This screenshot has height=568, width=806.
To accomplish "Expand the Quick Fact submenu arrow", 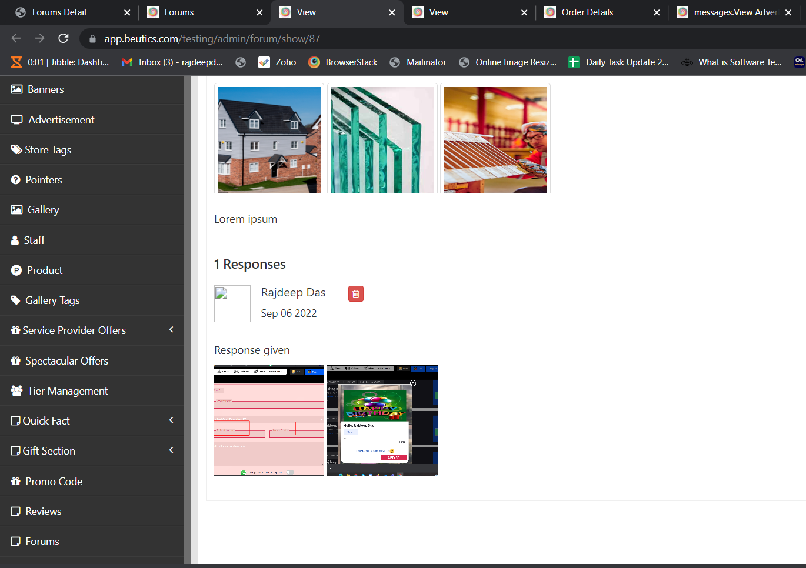I will pyautogui.click(x=171, y=420).
